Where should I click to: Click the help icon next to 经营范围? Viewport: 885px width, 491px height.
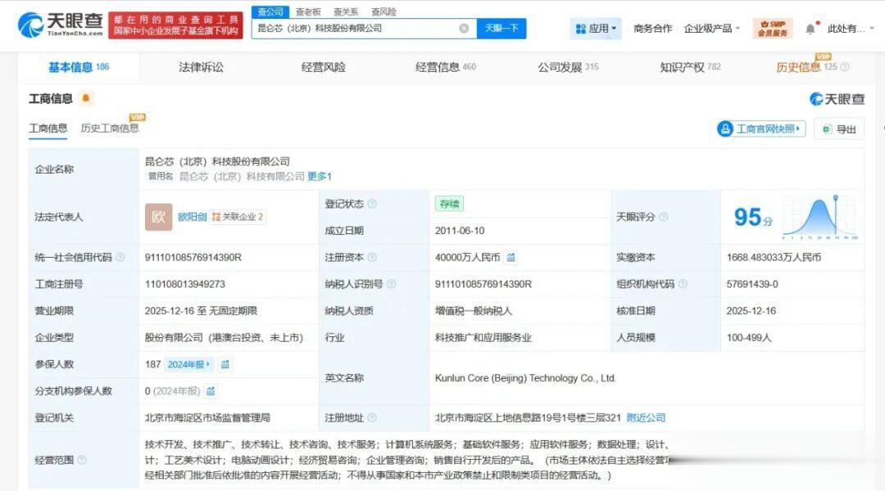pyautogui.click(x=82, y=460)
